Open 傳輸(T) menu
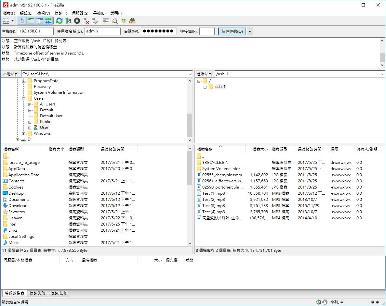386x306 pixels. coord(61,13)
